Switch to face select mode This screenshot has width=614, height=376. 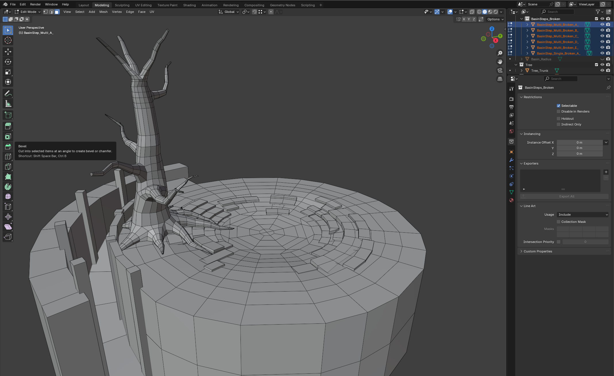pyautogui.click(x=57, y=12)
